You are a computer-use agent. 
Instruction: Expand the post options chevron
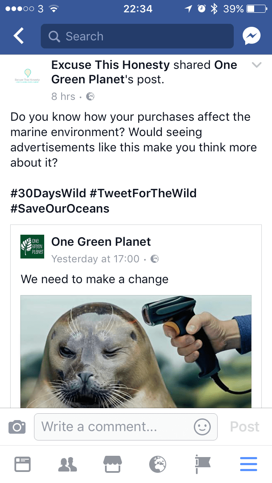(257, 65)
